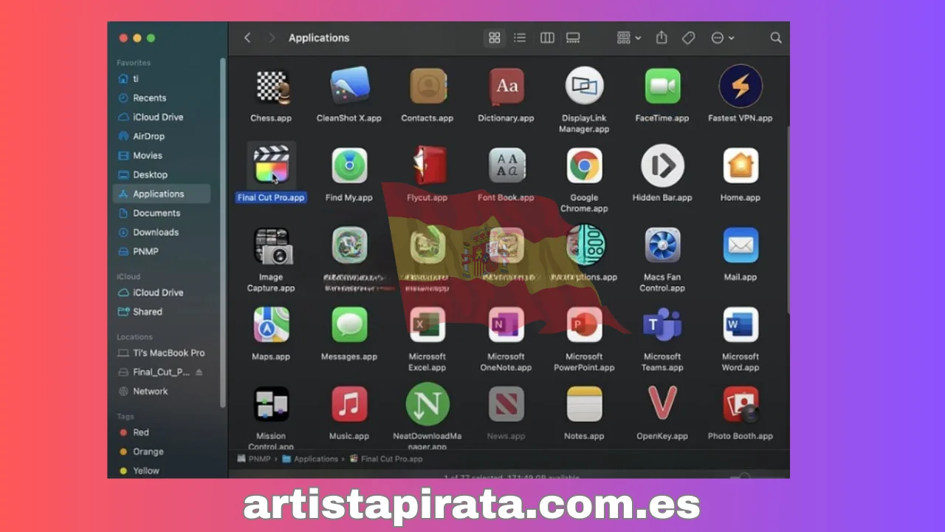Screen dimensions: 945x532
Task: Switch to icon view
Action: (x=495, y=38)
